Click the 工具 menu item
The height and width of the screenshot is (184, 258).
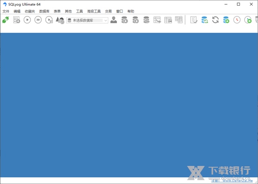[80, 11]
